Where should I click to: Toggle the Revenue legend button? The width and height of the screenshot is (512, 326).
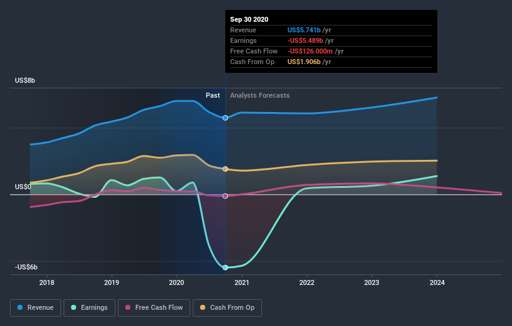[36, 308]
